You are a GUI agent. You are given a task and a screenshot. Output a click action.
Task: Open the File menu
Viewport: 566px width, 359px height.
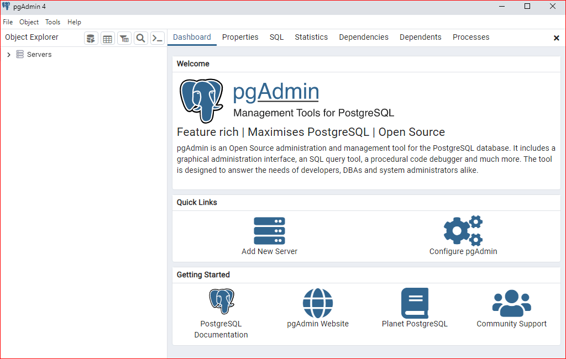coord(8,22)
